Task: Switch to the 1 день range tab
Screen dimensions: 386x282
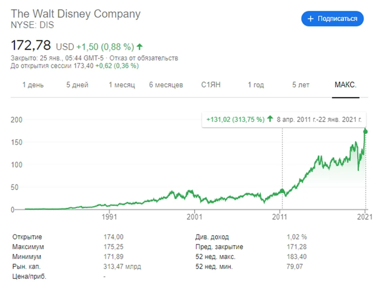Action: coord(33,85)
